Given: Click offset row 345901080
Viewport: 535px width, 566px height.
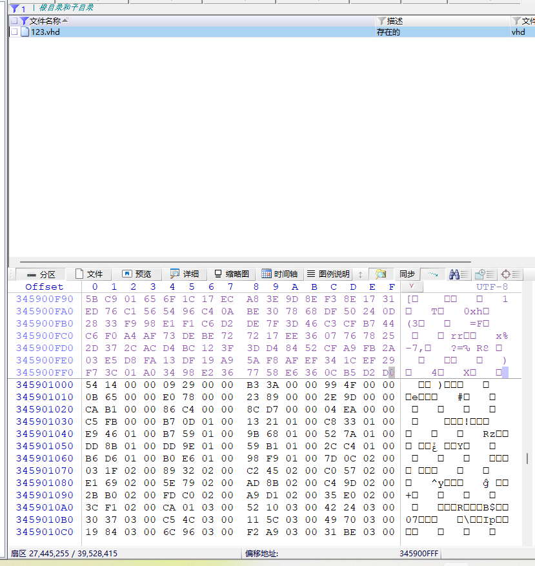Looking at the screenshot, I should (45, 483).
